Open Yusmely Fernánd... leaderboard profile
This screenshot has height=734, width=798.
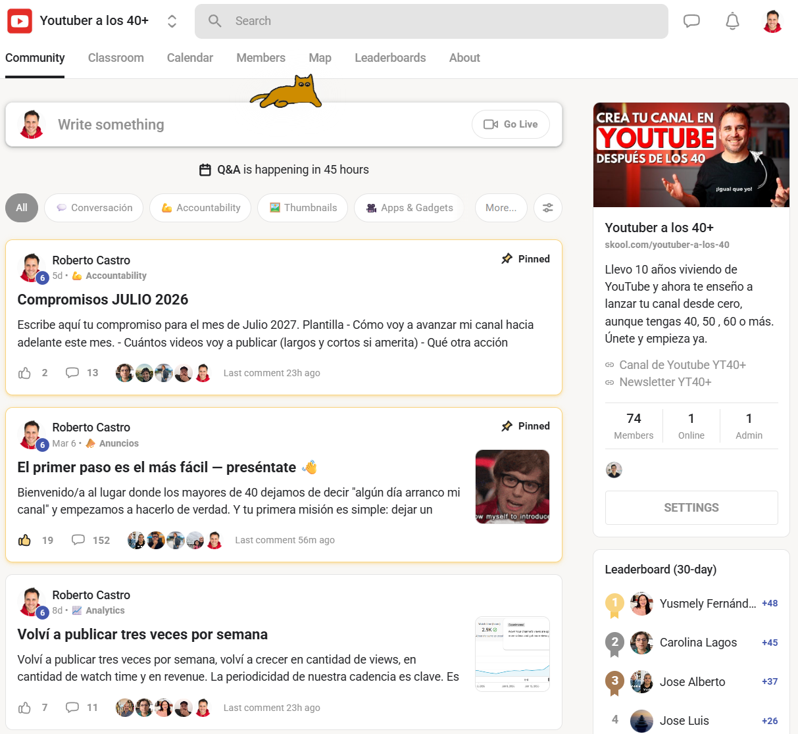tap(708, 604)
